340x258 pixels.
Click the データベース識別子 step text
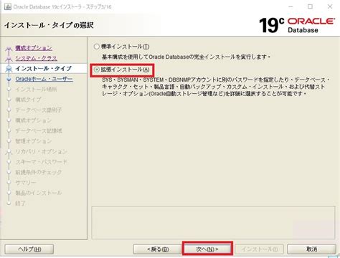[39, 110]
